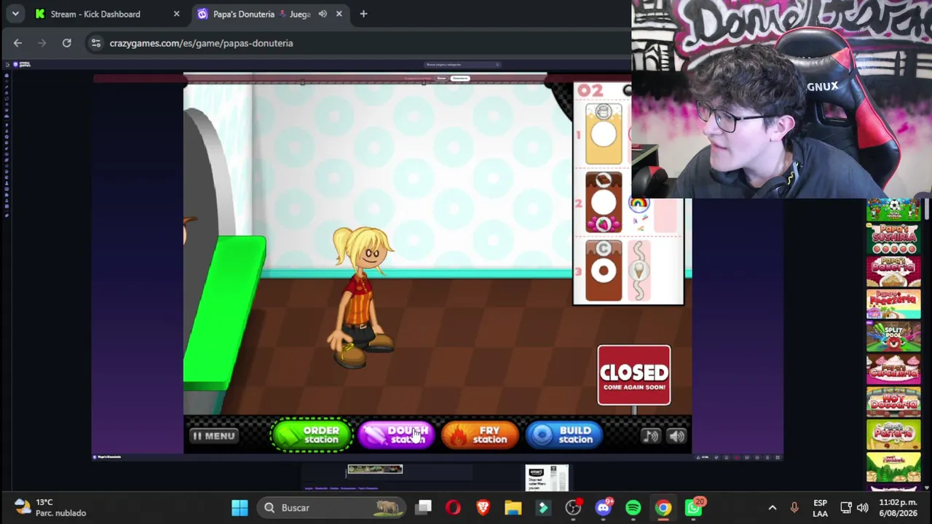The width and height of the screenshot is (932, 524).
Task: Show hidden system tray icons
Action: [x=773, y=507]
